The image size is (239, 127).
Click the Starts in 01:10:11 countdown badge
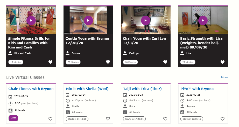tap(77, 119)
